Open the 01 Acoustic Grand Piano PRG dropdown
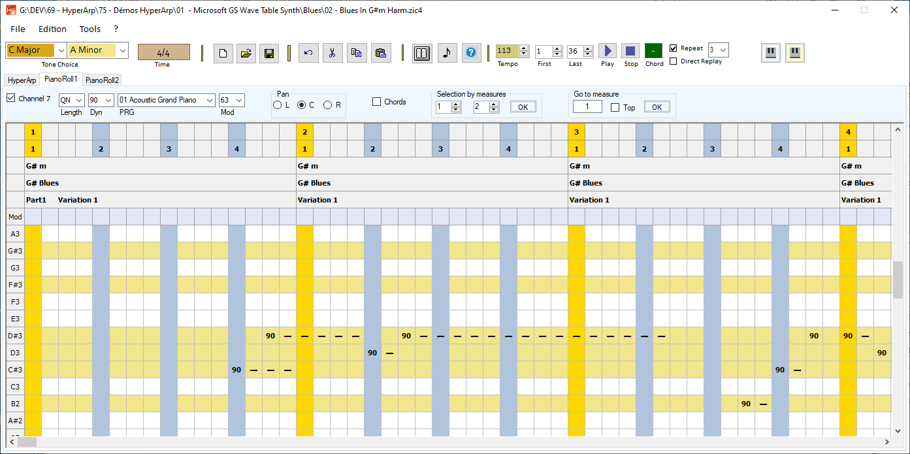910x454 pixels. [209, 101]
